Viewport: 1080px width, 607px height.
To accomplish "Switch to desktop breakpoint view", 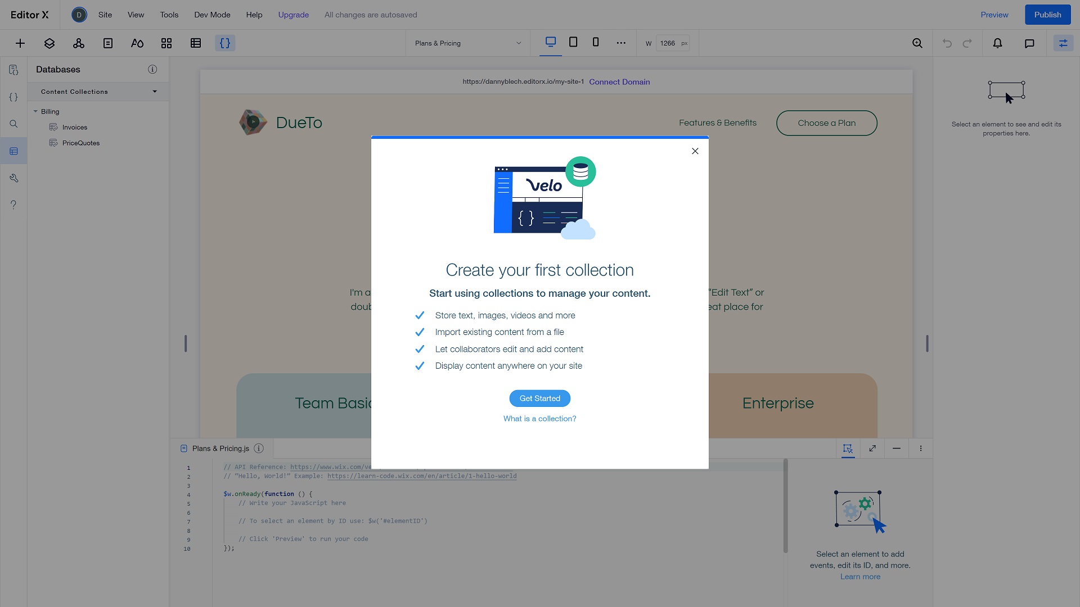I will coord(551,42).
